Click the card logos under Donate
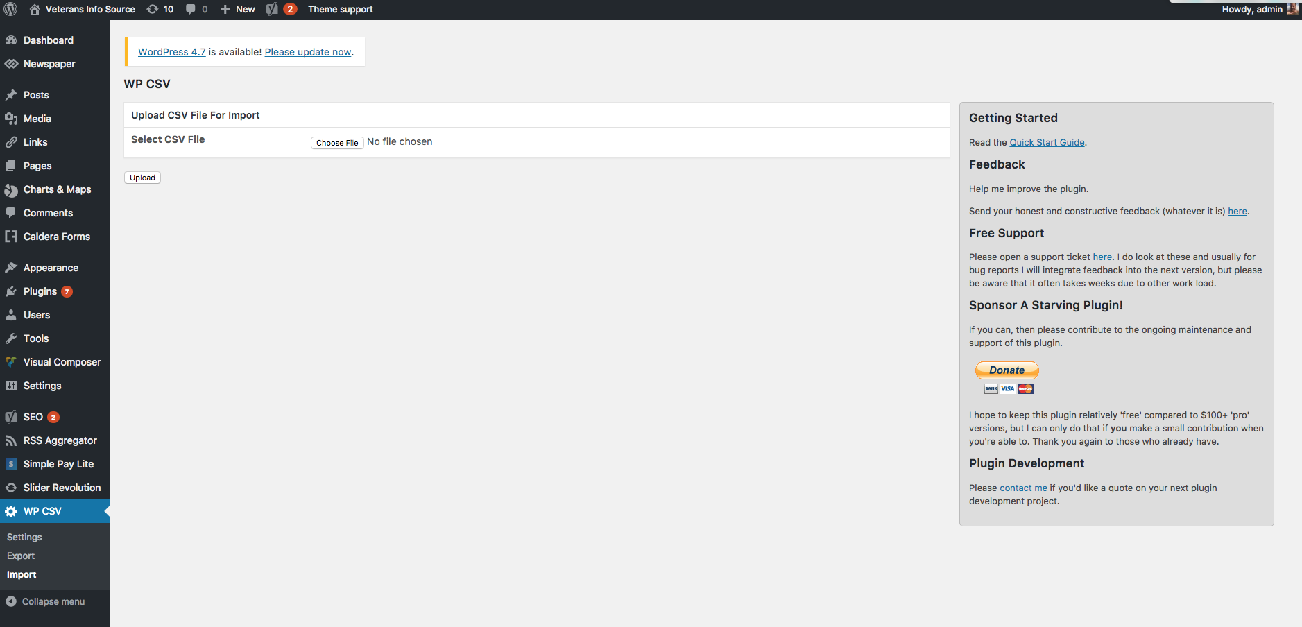Image resolution: width=1302 pixels, height=627 pixels. 1009,388
